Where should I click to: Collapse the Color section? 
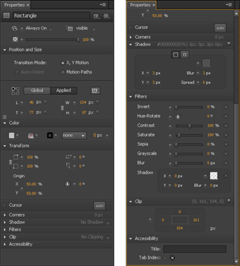[x=5, y=123]
